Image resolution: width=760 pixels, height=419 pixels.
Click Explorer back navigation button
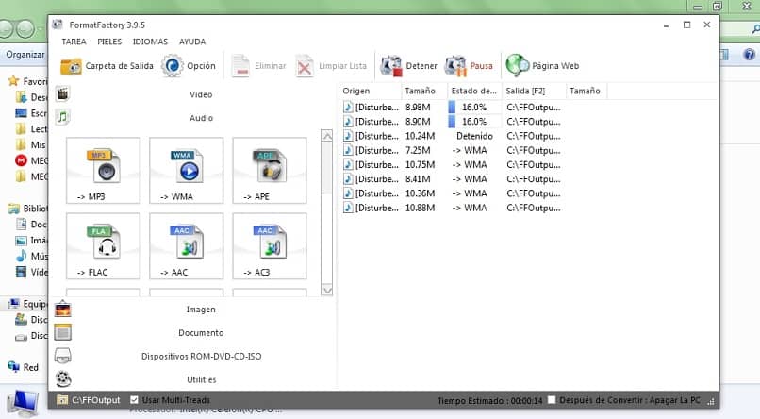click(5, 28)
